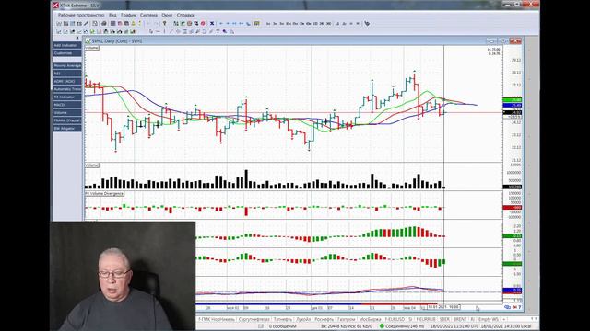Select the text T drawing tool
Viewport: 590px width, 331px height.
click(218, 32)
